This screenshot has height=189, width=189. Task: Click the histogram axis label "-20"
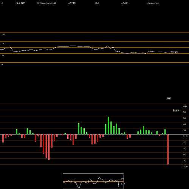(184, 143)
